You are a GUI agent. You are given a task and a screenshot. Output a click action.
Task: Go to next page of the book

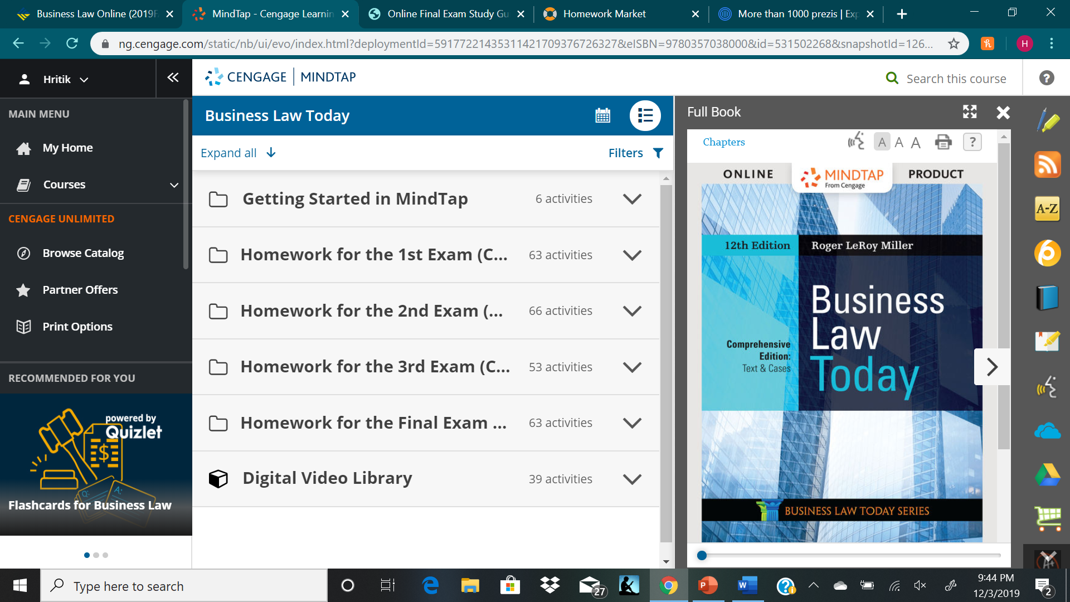pyautogui.click(x=992, y=367)
